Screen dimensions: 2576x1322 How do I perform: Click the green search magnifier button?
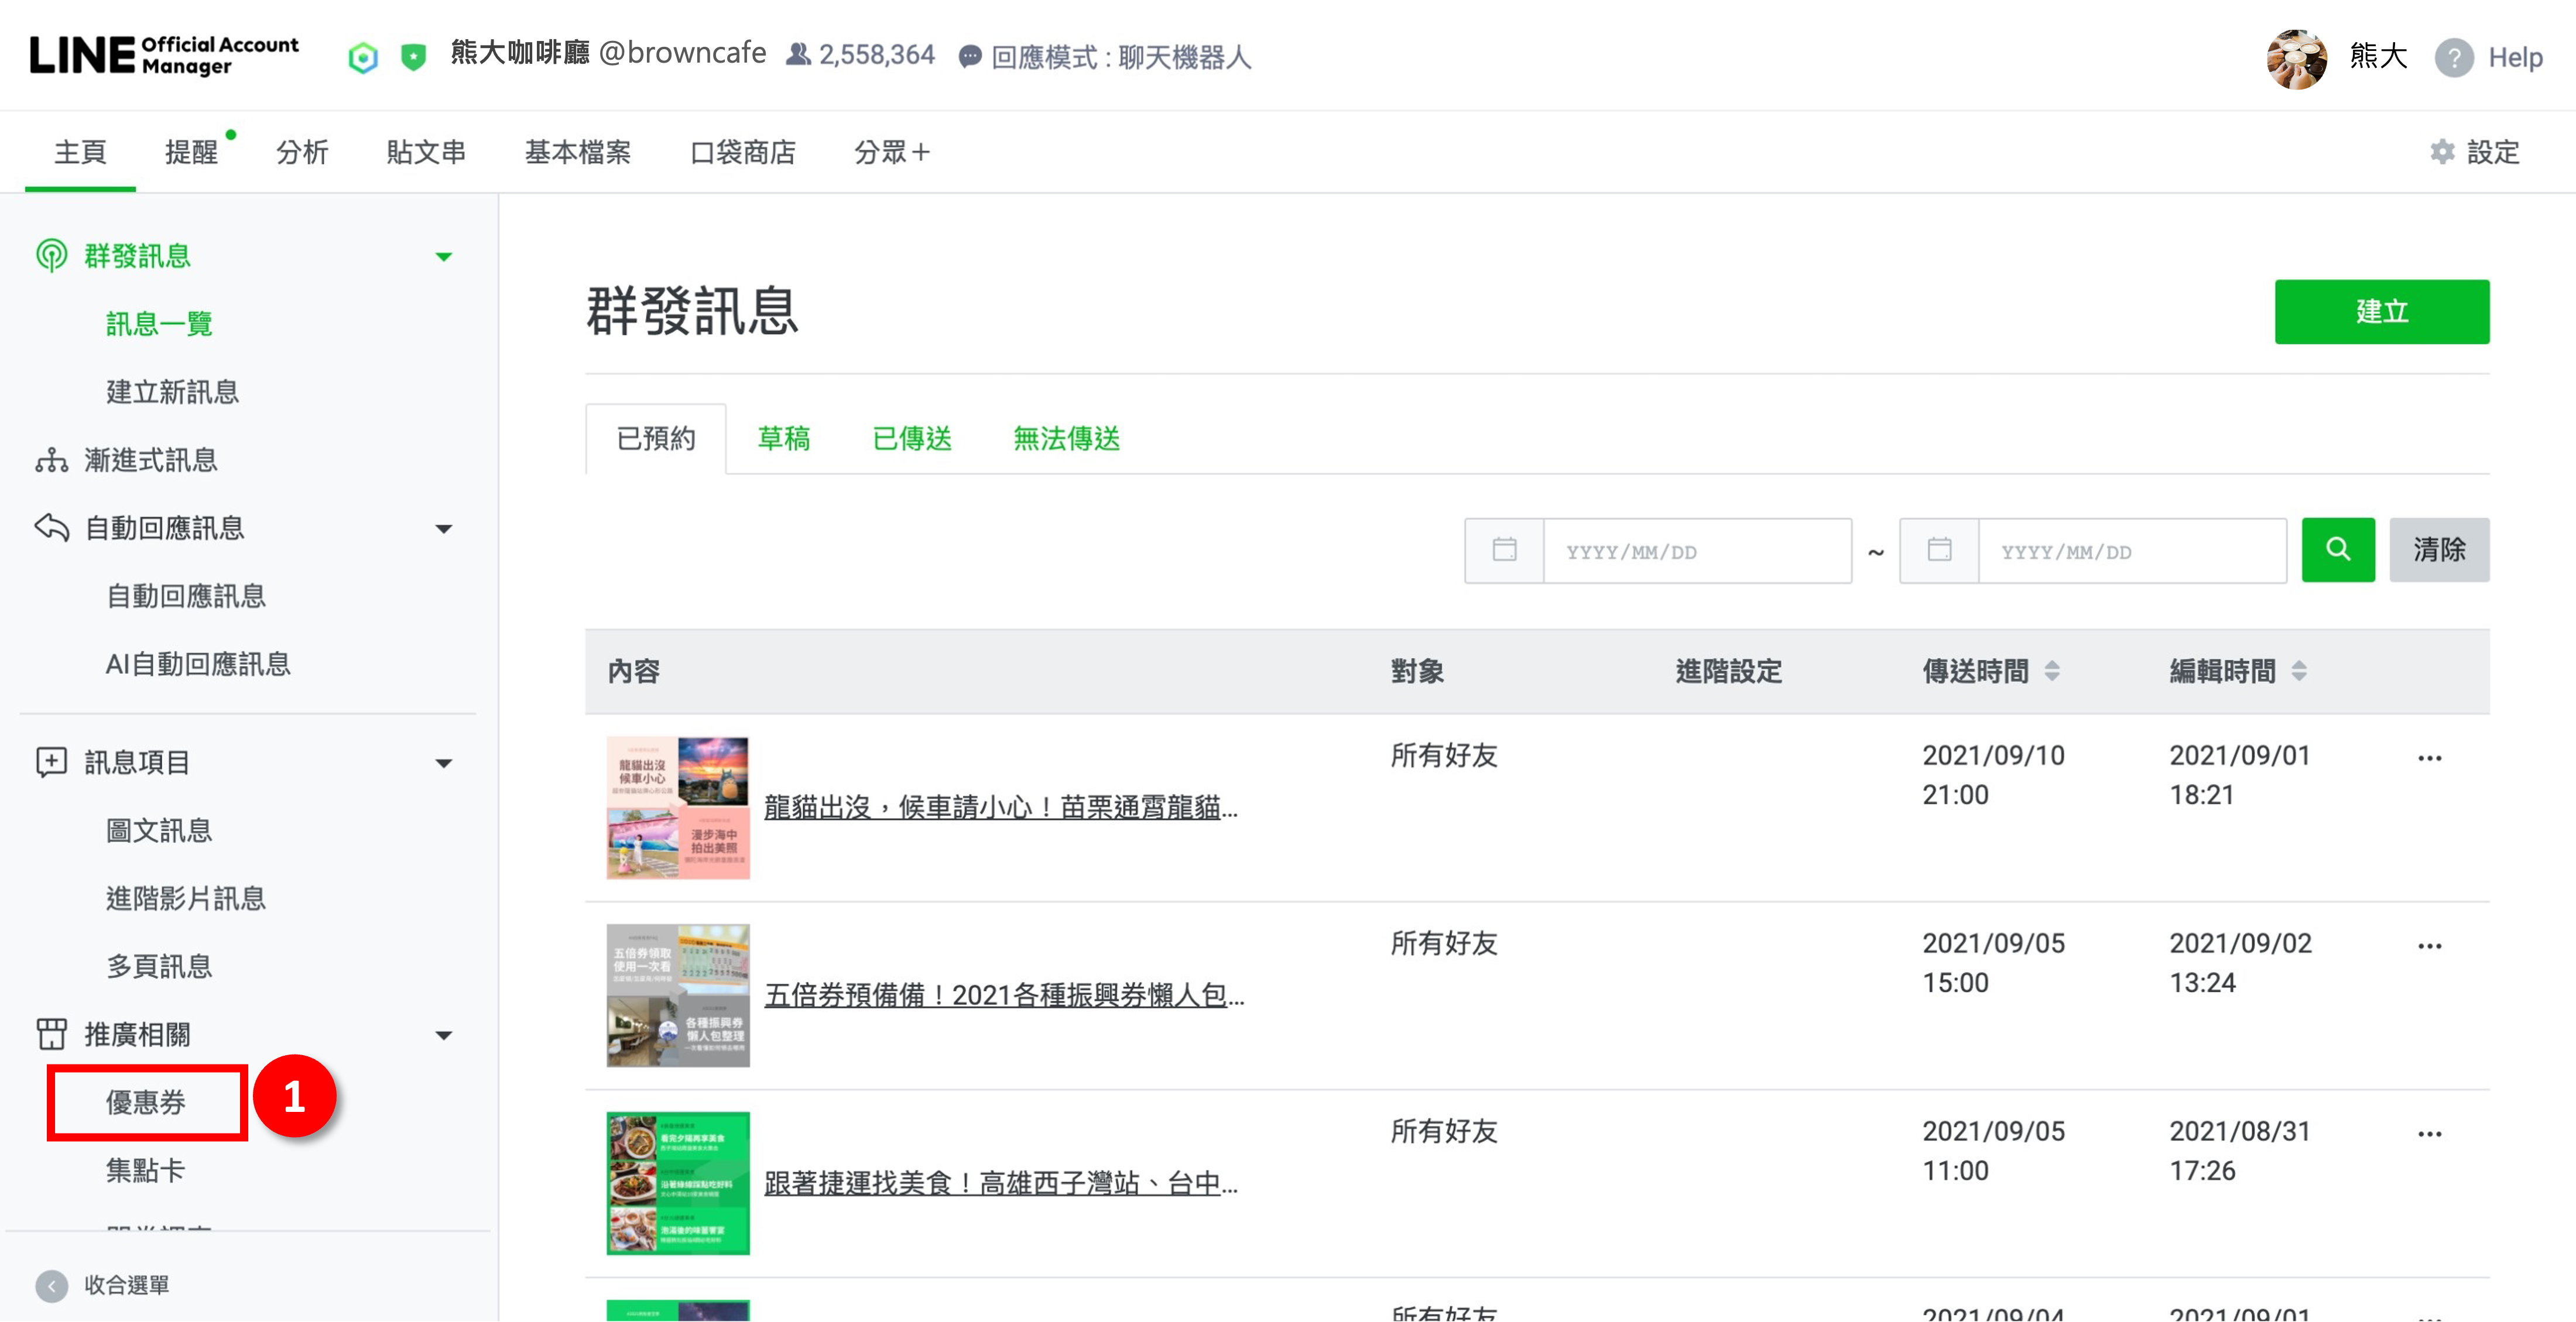click(2337, 550)
